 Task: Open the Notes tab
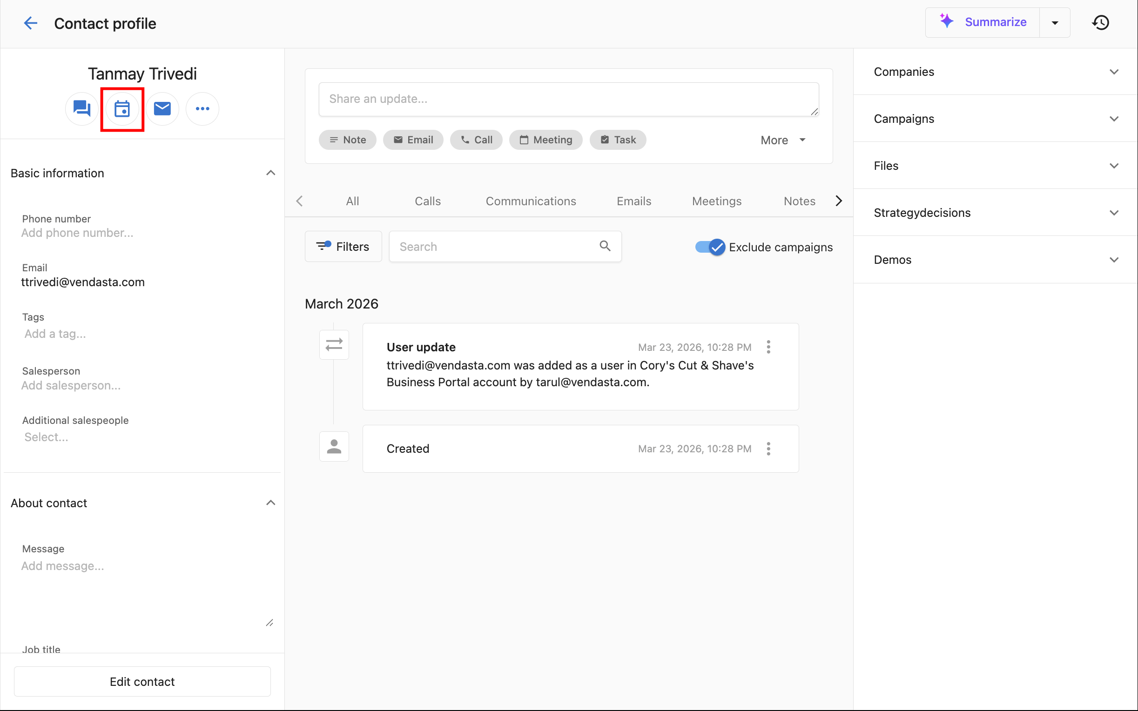799,201
